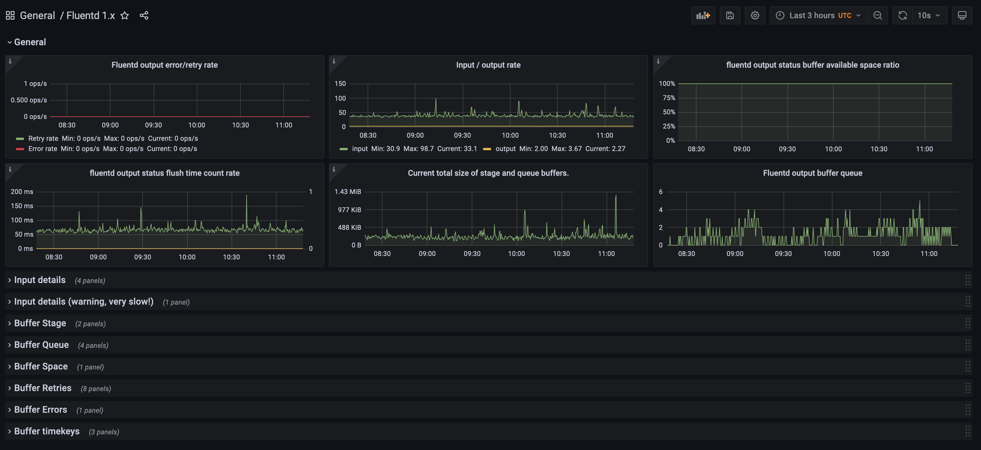
Task: Expand the Buffer Space row
Action: [38, 366]
